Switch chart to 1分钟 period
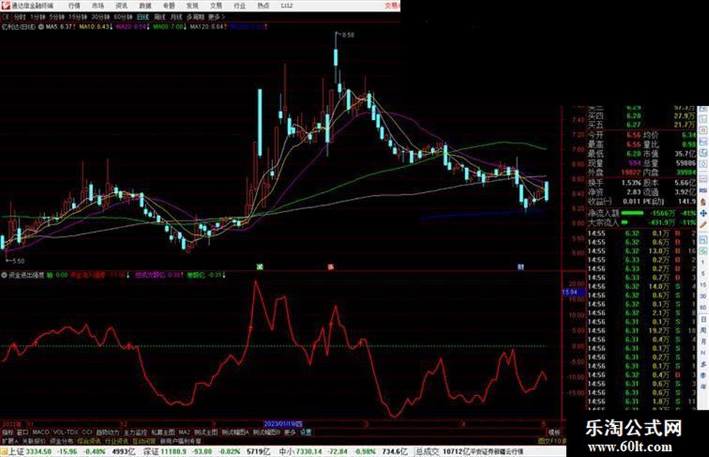 pyautogui.click(x=38, y=17)
